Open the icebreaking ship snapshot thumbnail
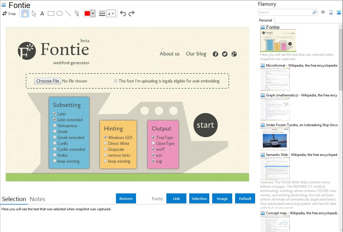 pos(275,139)
